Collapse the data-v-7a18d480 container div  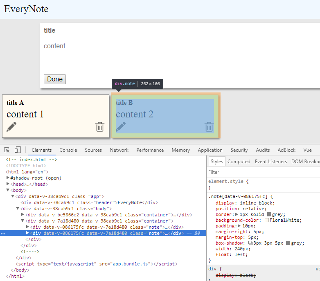point(23,220)
